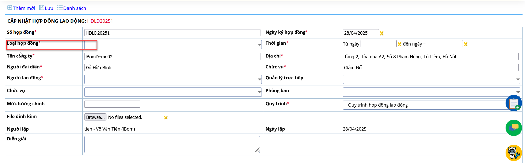This screenshot has width=525, height=163.
Task: Click the Browse... file button
Action: tap(95, 117)
